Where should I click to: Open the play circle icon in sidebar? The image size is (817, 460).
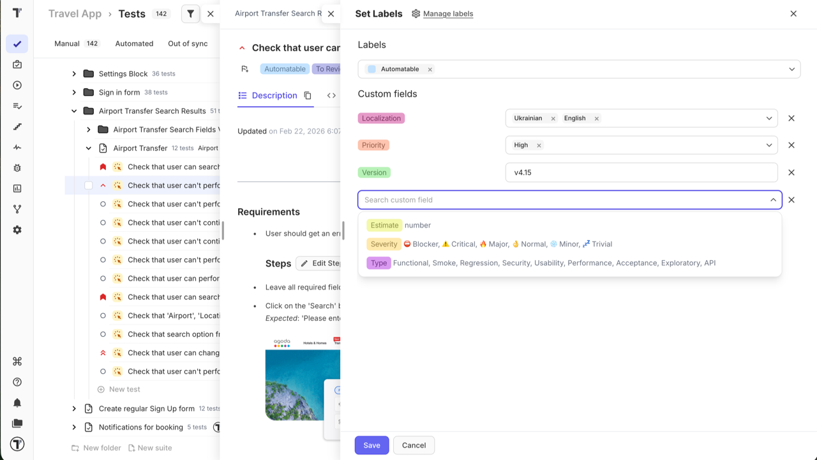pos(17,85)
